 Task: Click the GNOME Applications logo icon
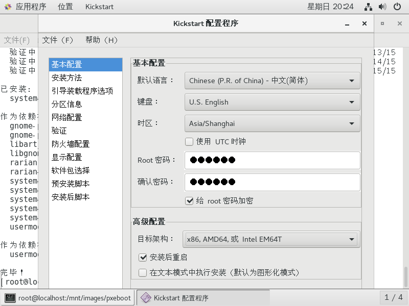coord(8,7)
